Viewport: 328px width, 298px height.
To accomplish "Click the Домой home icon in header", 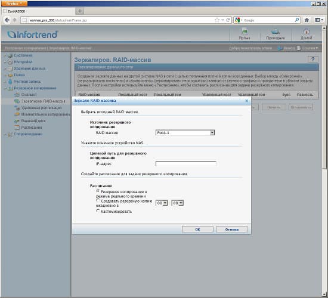I will pyautogui.click(x=307, y=32).
